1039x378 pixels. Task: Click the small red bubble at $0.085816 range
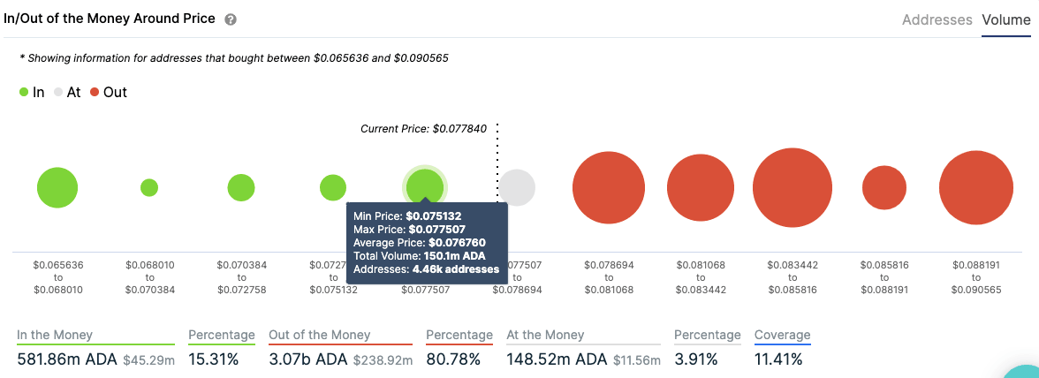pyautogui.click(x=884, y=187)
